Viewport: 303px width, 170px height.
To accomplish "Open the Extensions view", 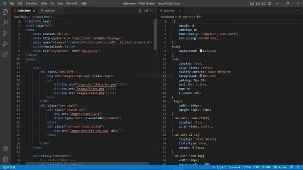I will (5, 54).
